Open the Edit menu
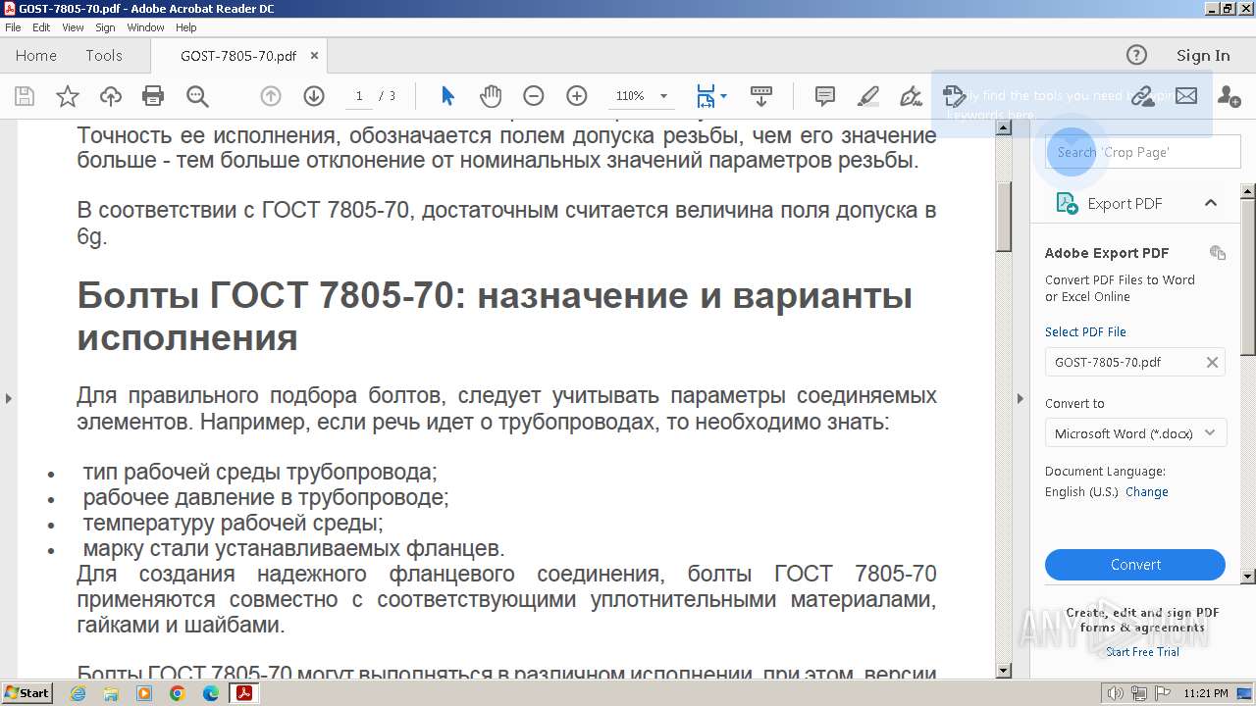The image size is (1256, 706). pos(41,27)
